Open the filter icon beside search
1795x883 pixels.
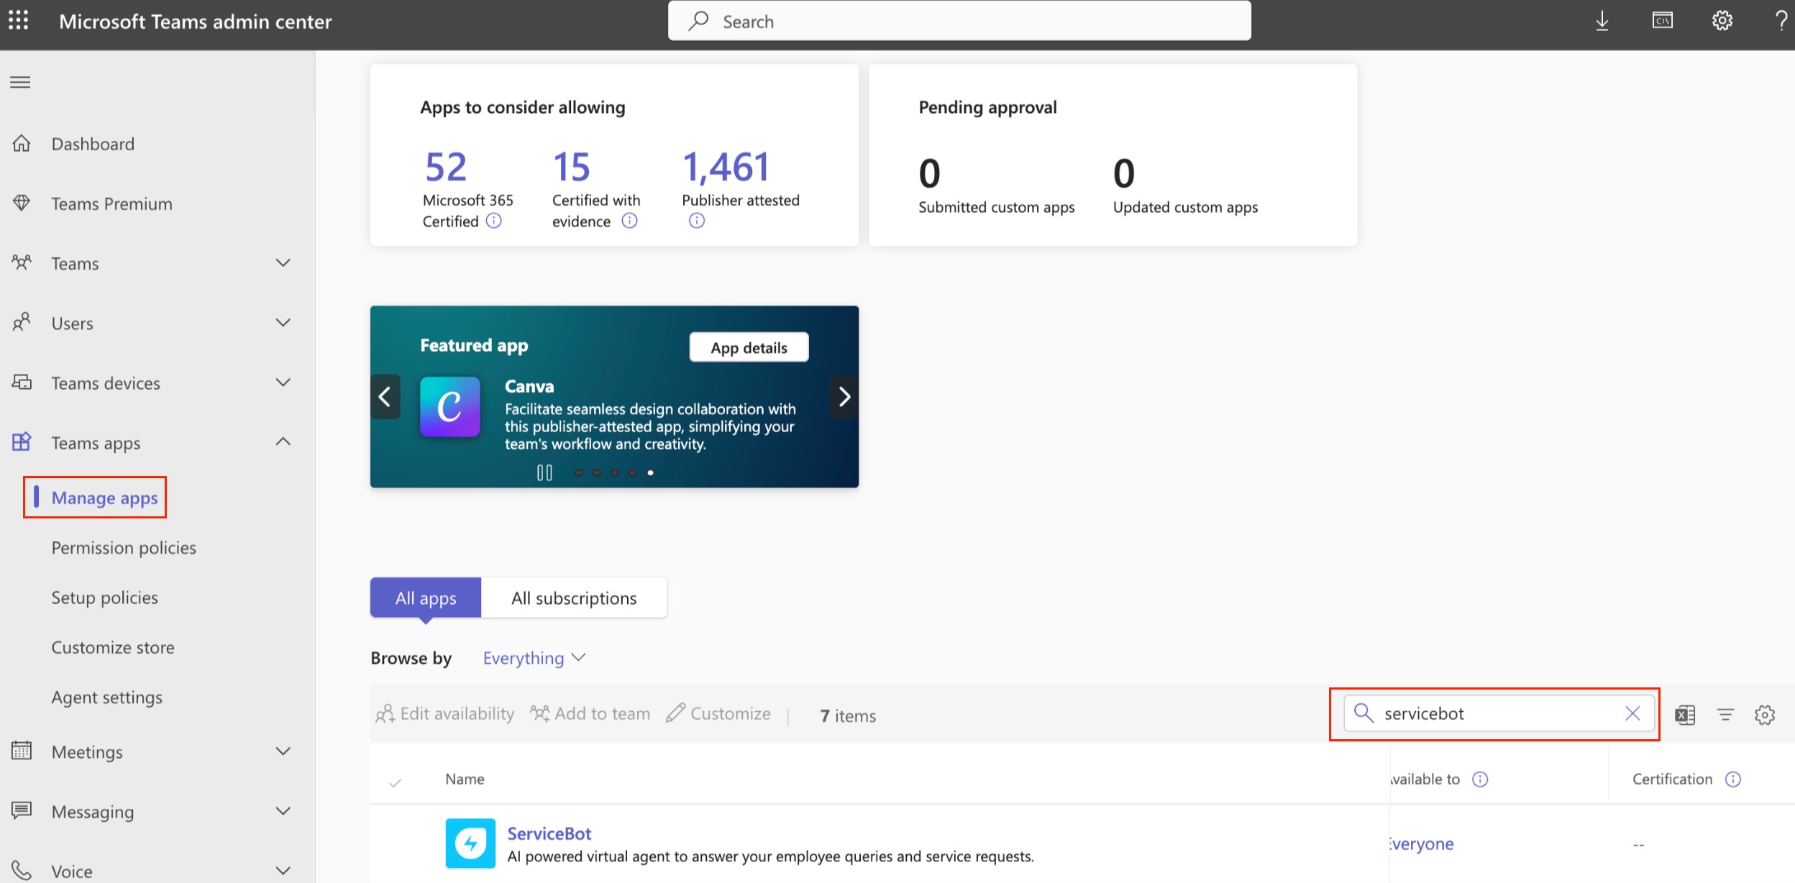pyautogui.click(x=1725, y=714)
